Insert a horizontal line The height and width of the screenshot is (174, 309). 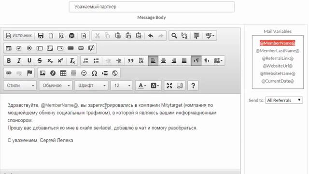(x=73, y=73)
